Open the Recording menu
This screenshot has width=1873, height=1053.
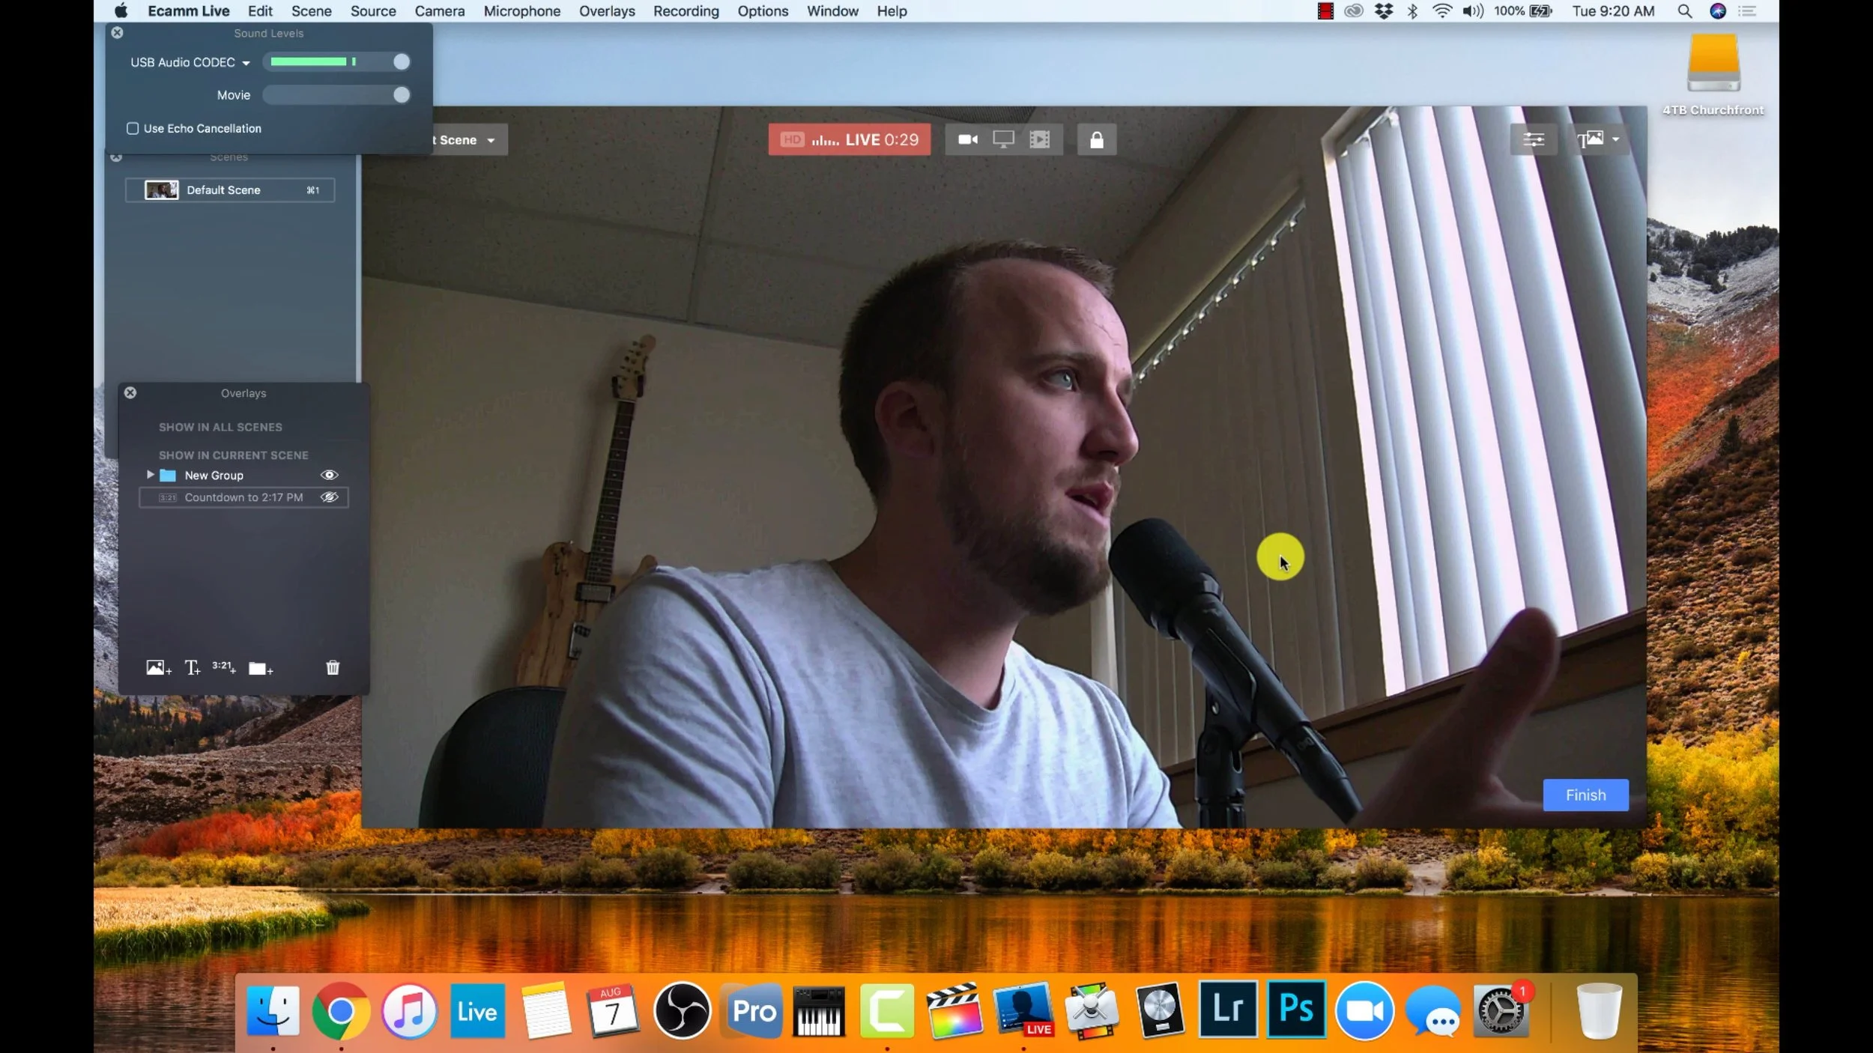point(686,11)
